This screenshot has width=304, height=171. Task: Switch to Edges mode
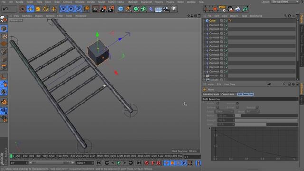click(4, 59)
